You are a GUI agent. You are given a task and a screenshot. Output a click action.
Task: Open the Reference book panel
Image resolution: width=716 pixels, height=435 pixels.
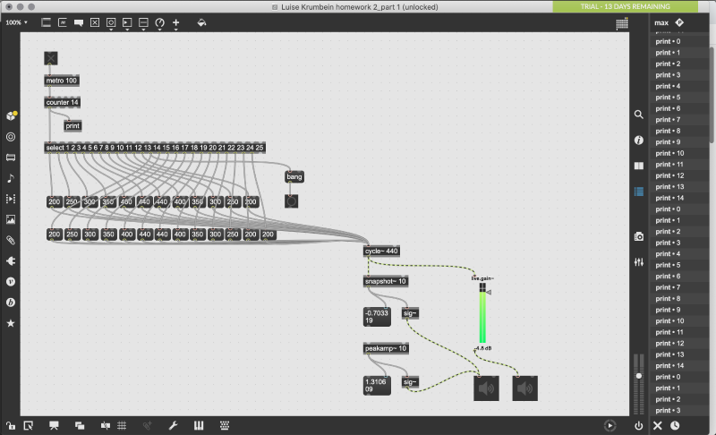639,166
